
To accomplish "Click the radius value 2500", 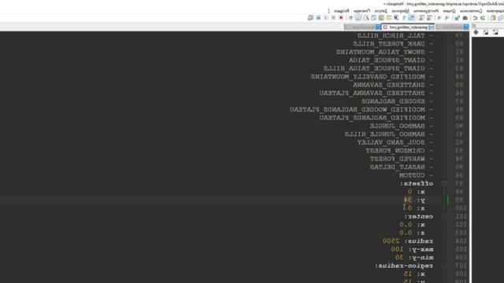I will (x=391, y=241).
